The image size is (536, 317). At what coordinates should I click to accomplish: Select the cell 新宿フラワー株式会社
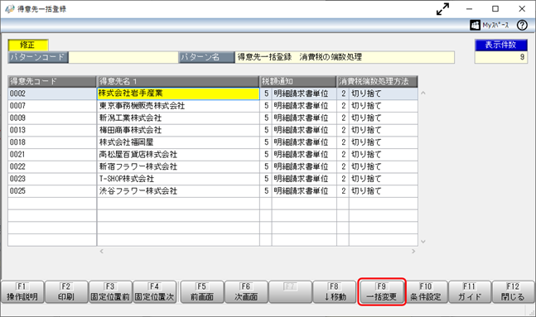(178, 166)
